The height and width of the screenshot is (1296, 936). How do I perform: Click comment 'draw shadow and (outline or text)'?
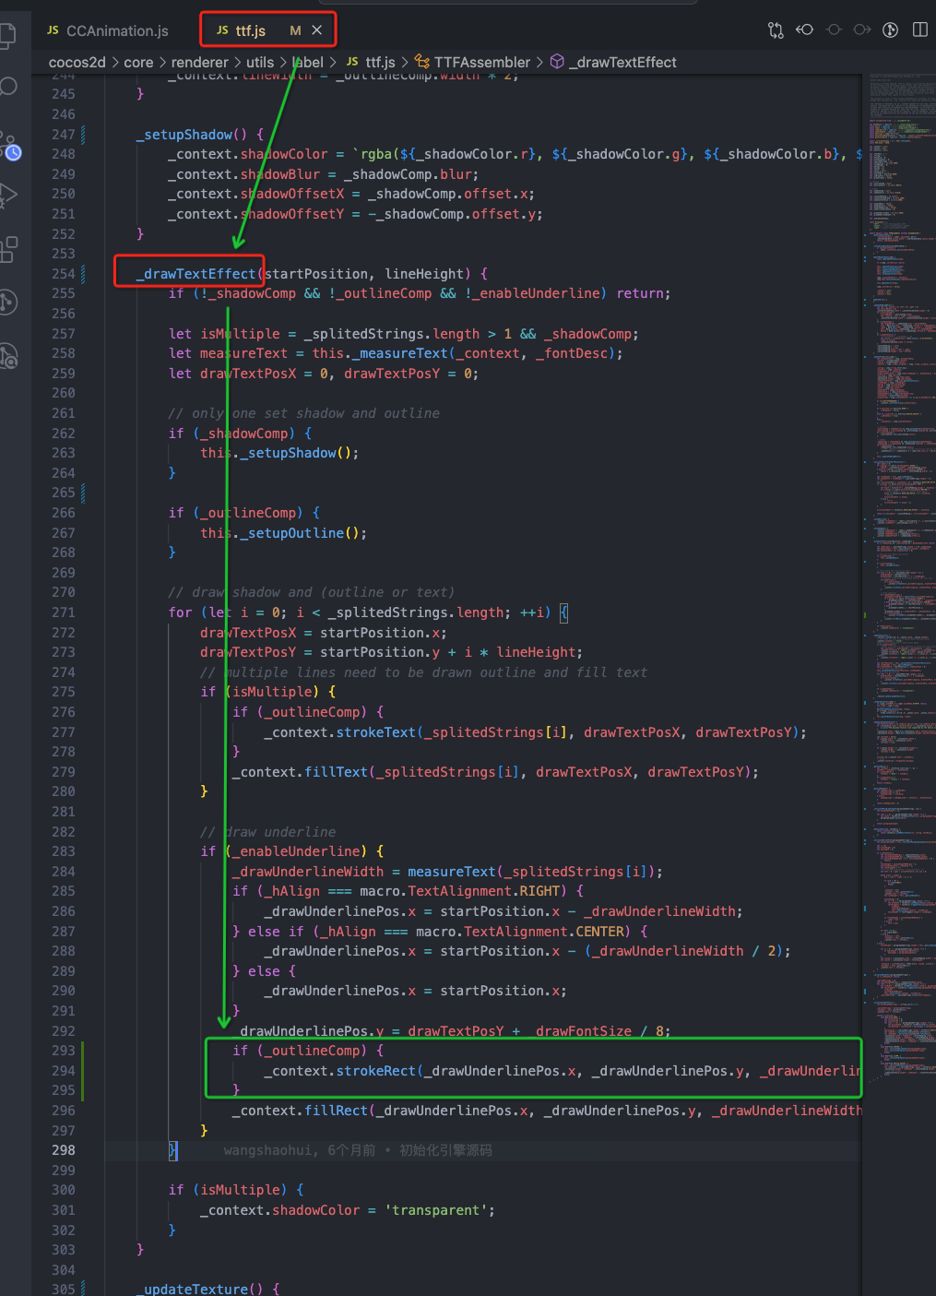click(312, 592)
